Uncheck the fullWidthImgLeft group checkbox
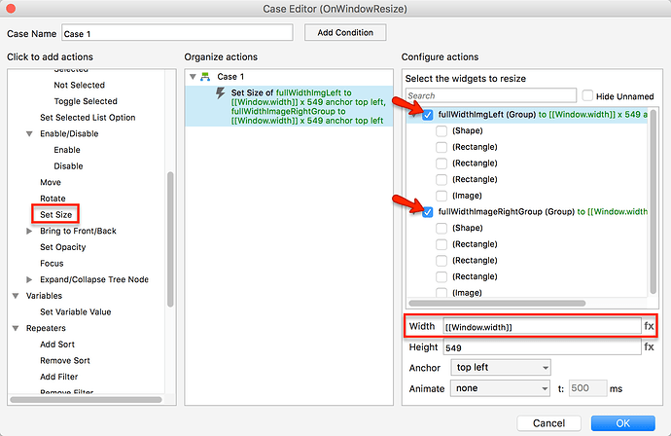This screenshot has height=436, width=671. (429, 115)
